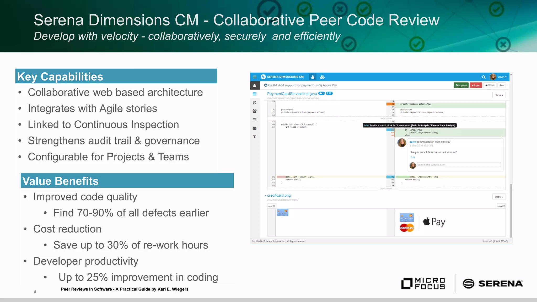
Task: Toggle Watch on this review
Action: tap(490, 85)
